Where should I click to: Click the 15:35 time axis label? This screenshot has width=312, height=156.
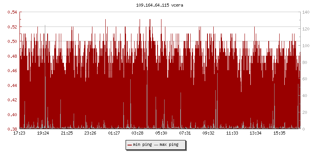pos(279,133)
